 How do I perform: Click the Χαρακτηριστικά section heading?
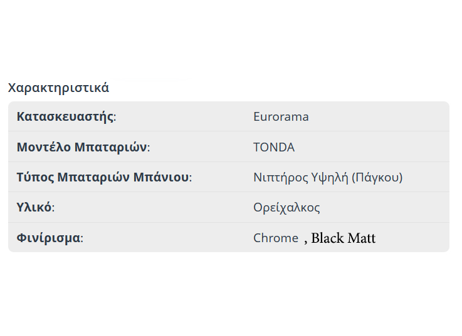tap(58, 88)
